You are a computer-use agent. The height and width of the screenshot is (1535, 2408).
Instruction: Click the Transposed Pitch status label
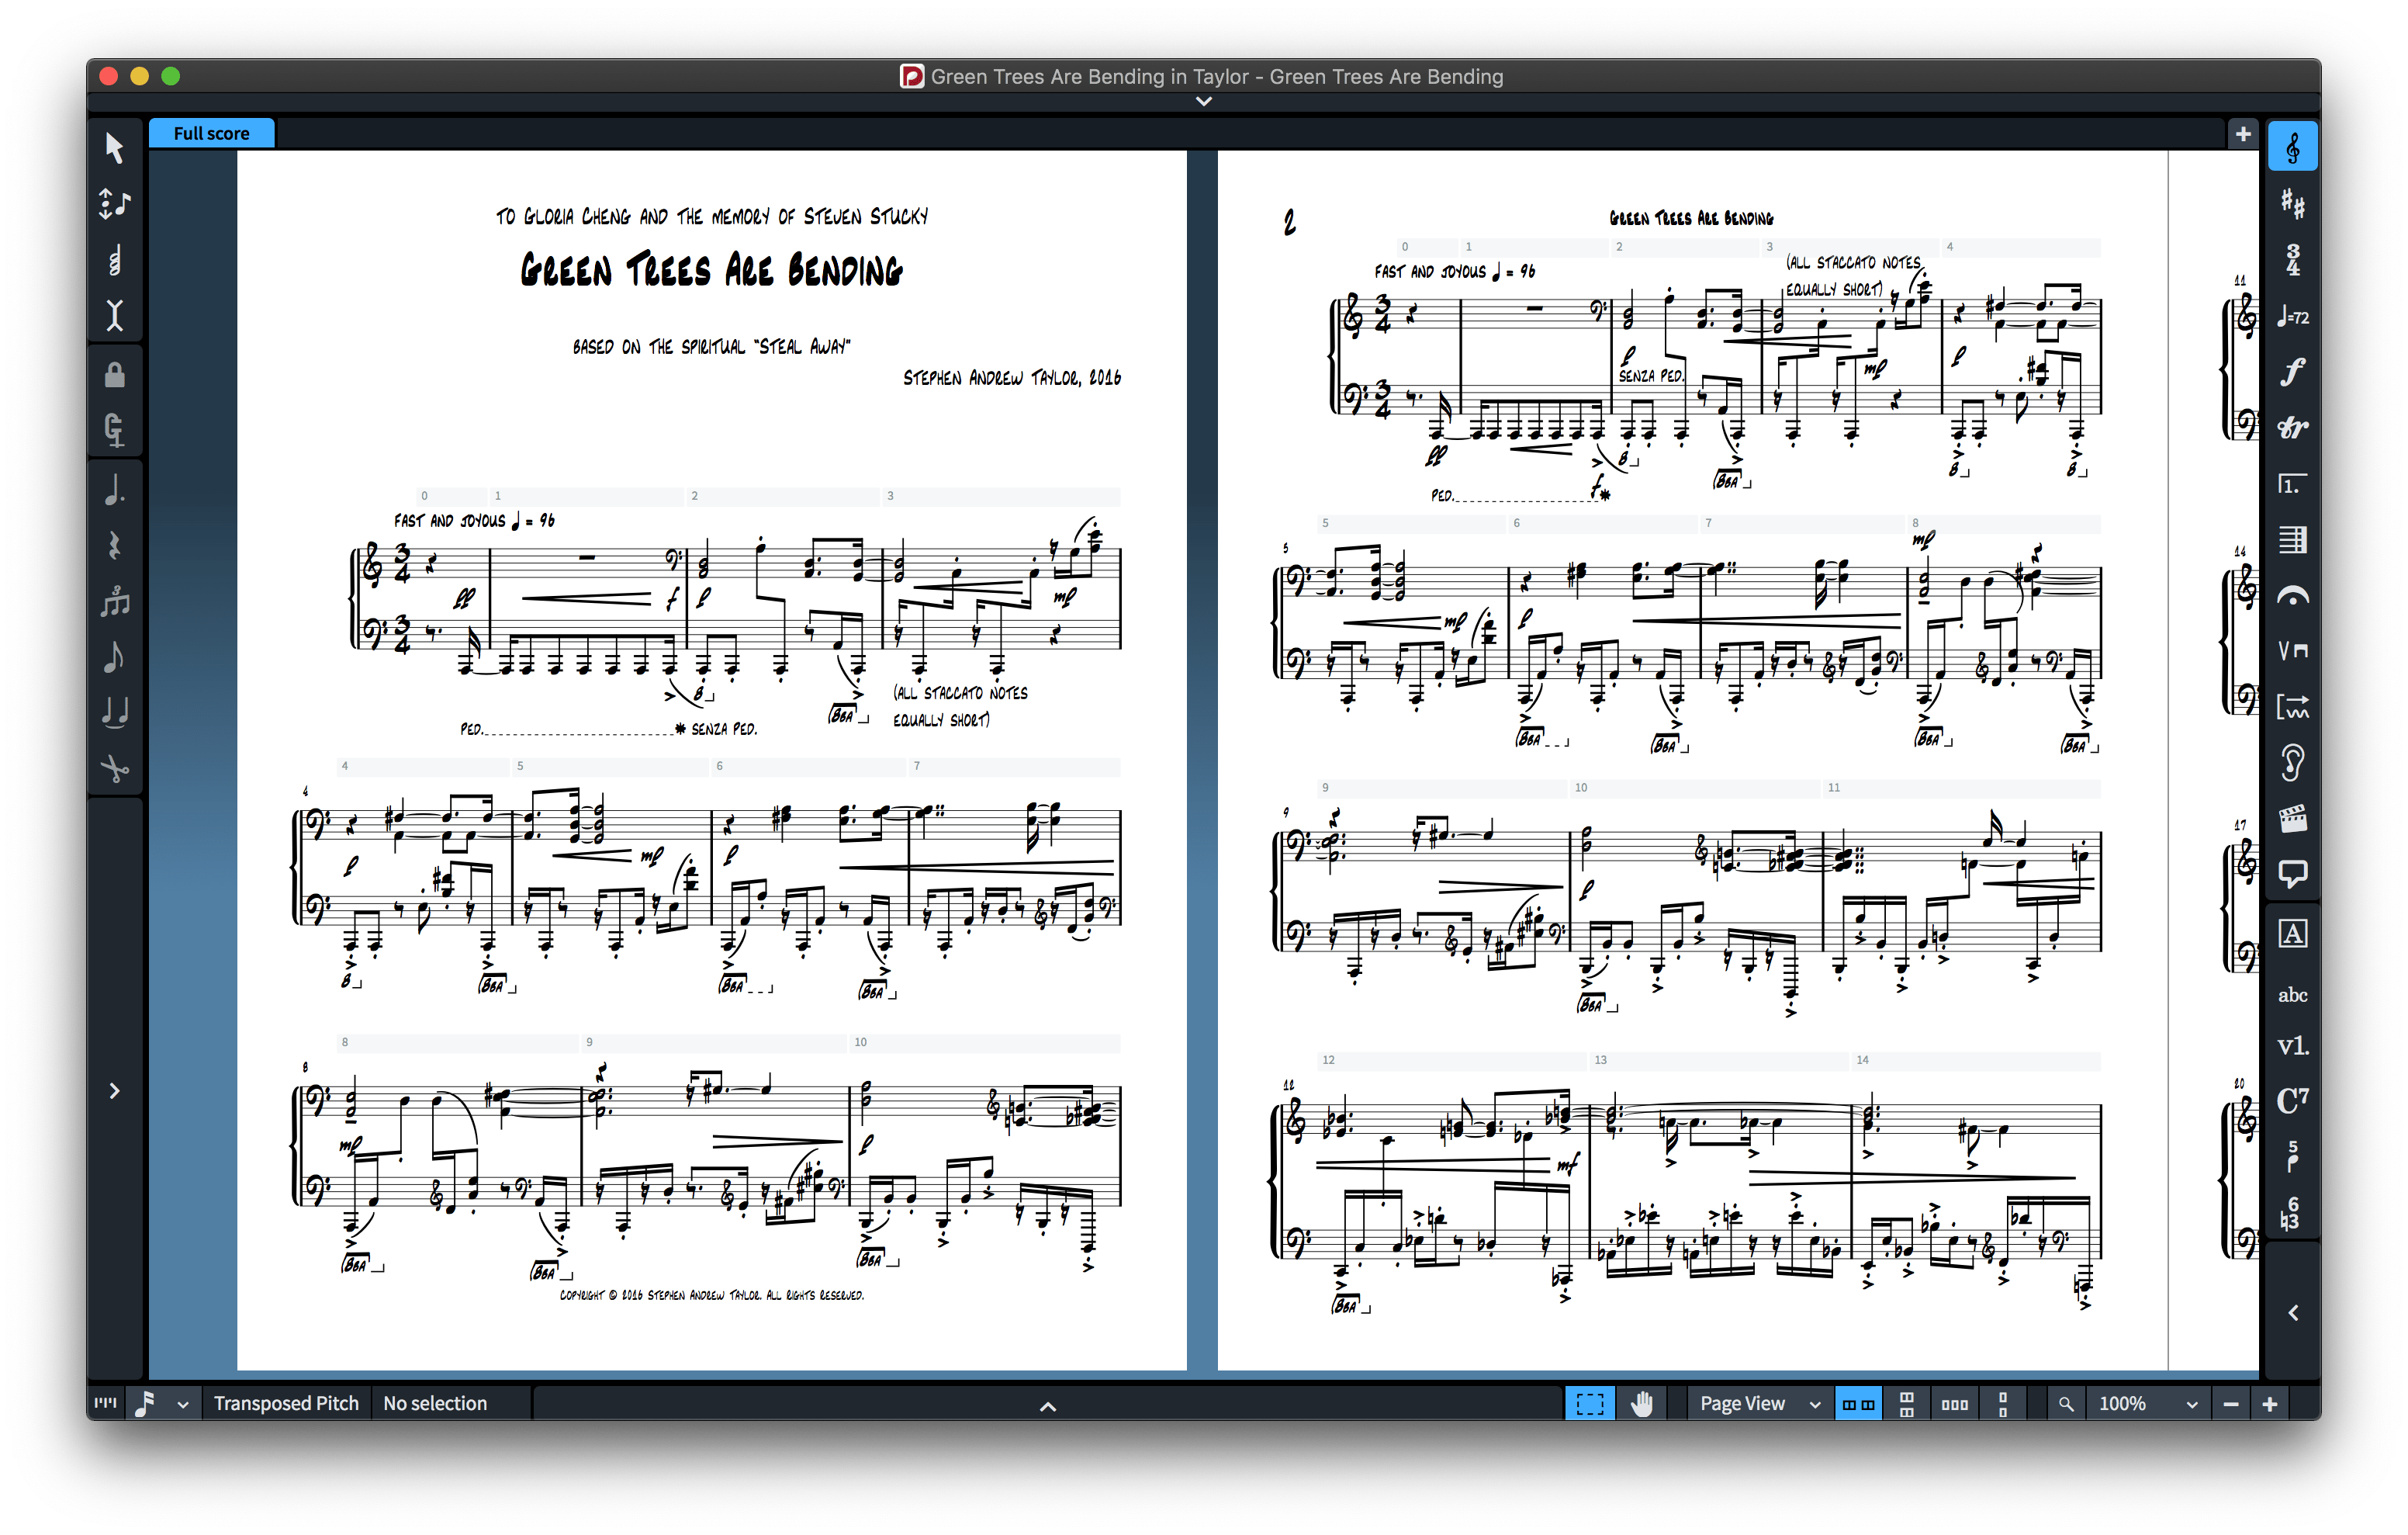tap(286, 1403)
